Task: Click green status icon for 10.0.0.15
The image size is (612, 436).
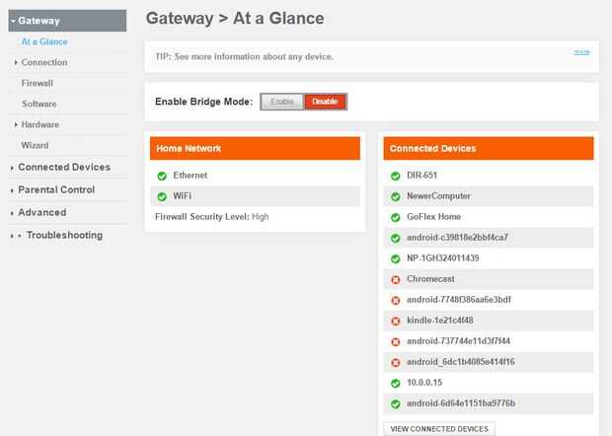Action: click(x=396, y=383)
